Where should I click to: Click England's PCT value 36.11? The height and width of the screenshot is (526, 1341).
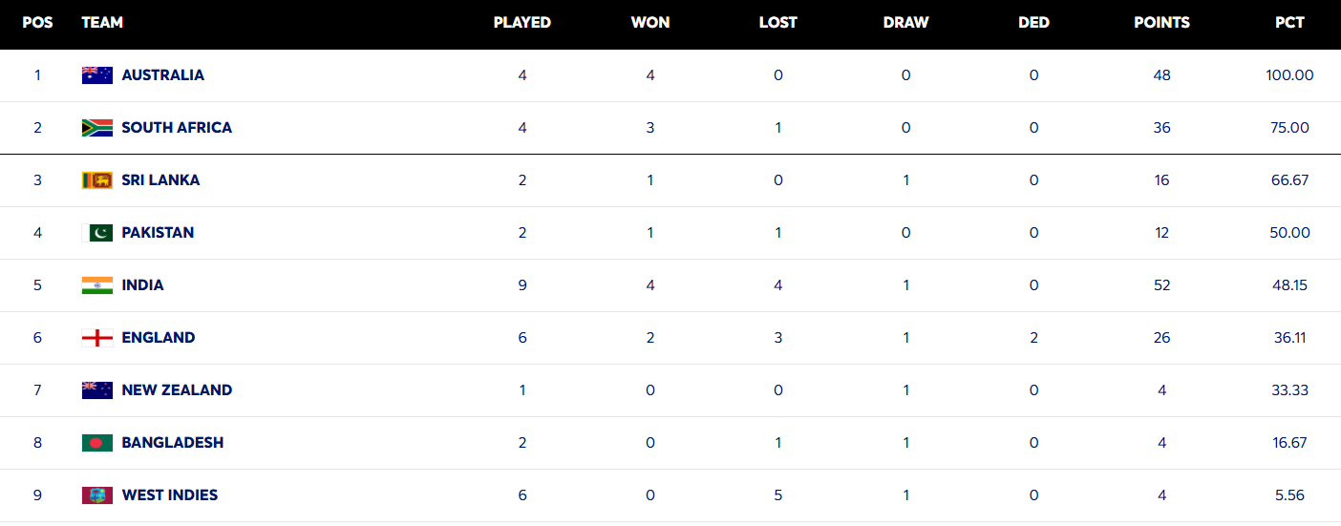1289,338
